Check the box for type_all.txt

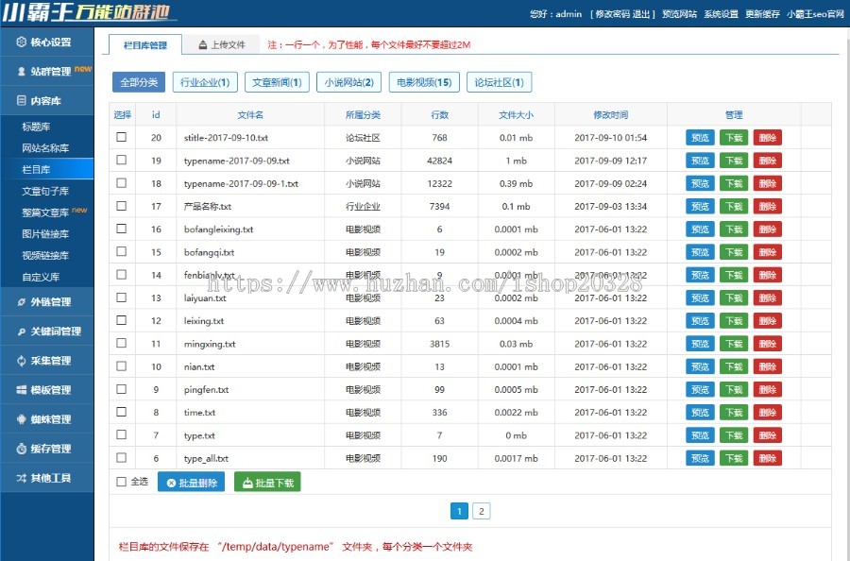pos(122,457)
